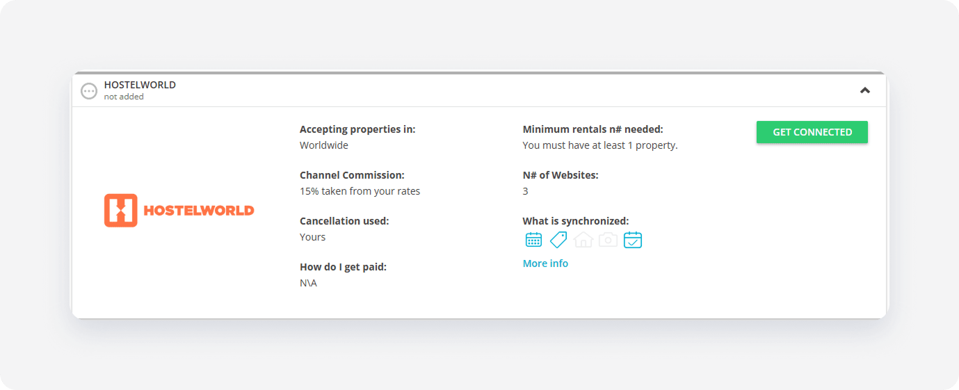Click the 'What is synchronized:' heading
This screenshot has height=390, width=959.
[x=576, y=221]
